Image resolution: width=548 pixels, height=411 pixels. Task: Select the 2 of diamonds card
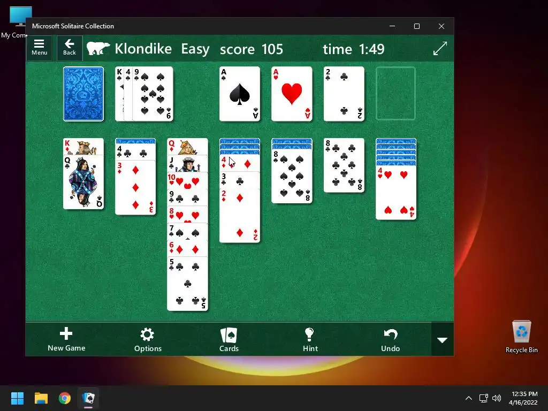[240, 216]
